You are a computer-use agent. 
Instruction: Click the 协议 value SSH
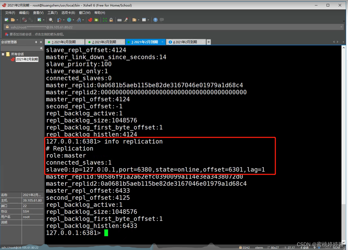pos(26,211)
